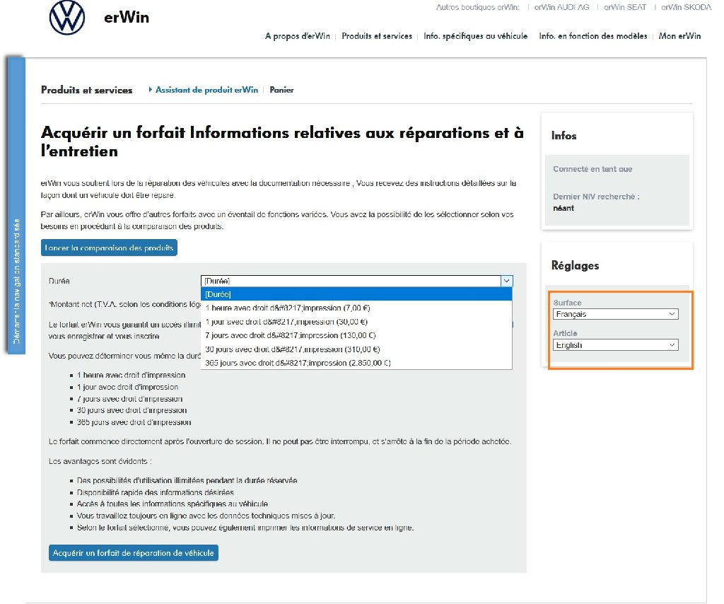Open Info. spécifiques au véhicule menu
The image size is (724, 604).
pyautogui.click(x=475, y=36)
